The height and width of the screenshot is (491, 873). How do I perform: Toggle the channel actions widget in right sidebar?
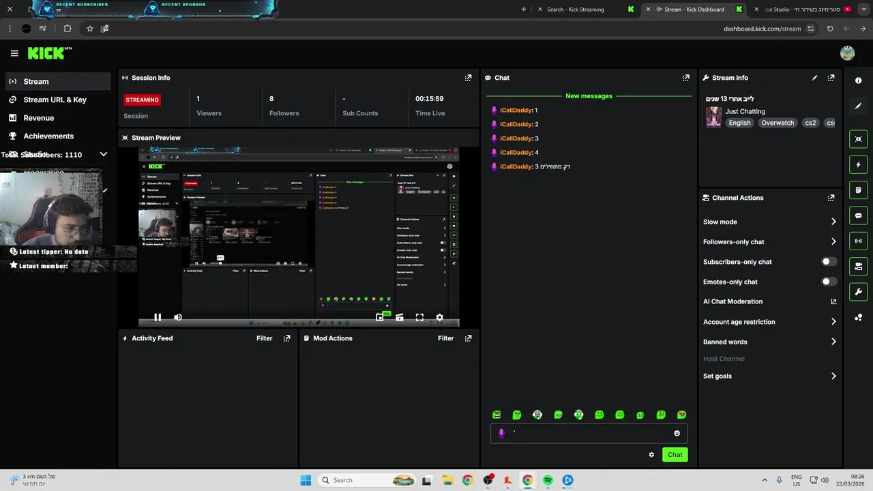click(858, 267)
